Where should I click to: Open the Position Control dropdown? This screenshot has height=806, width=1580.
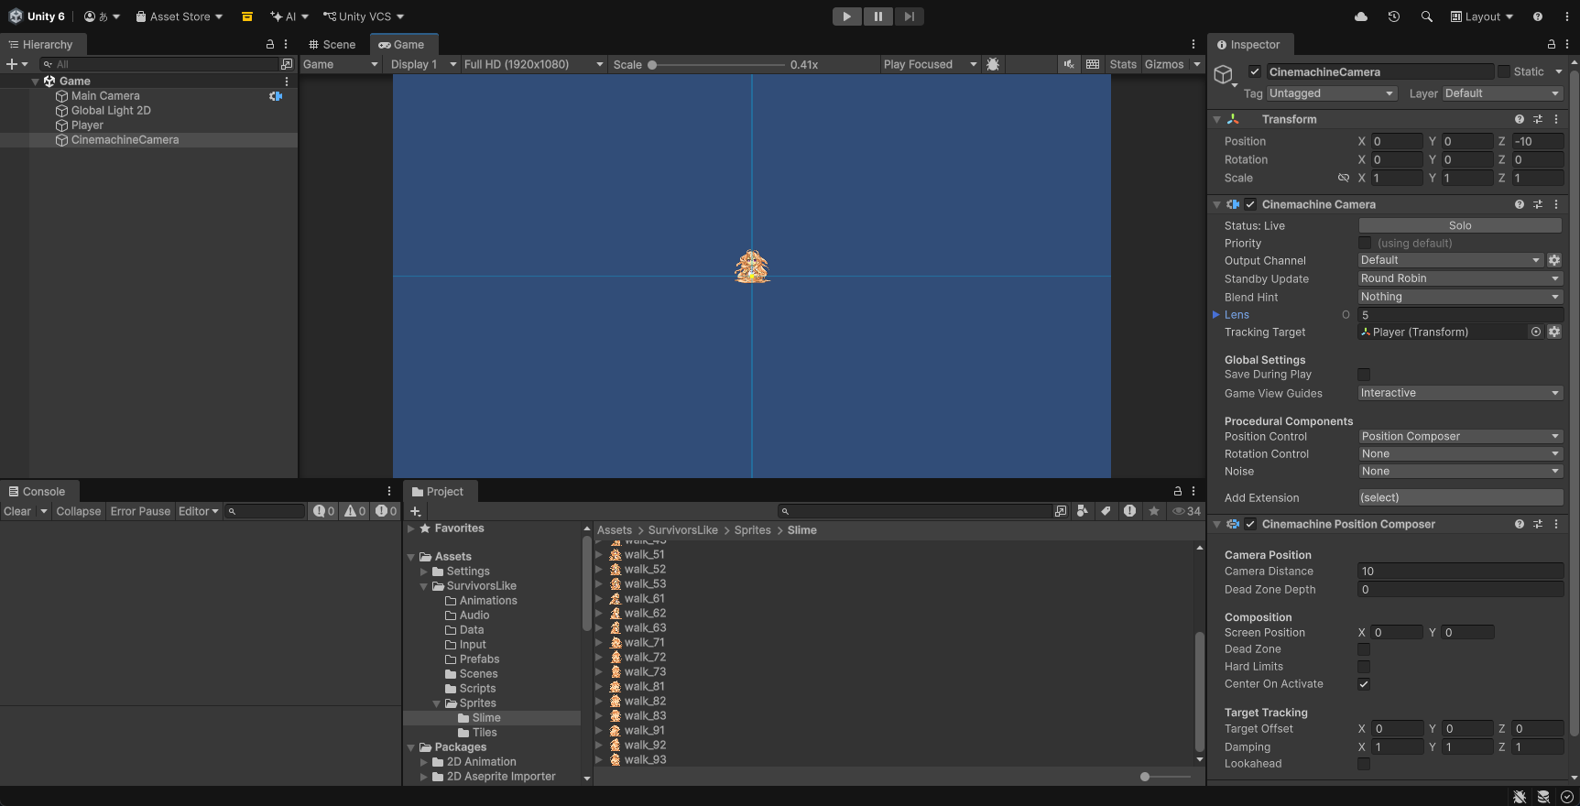pyautogui.click(x=1460, y=436)
